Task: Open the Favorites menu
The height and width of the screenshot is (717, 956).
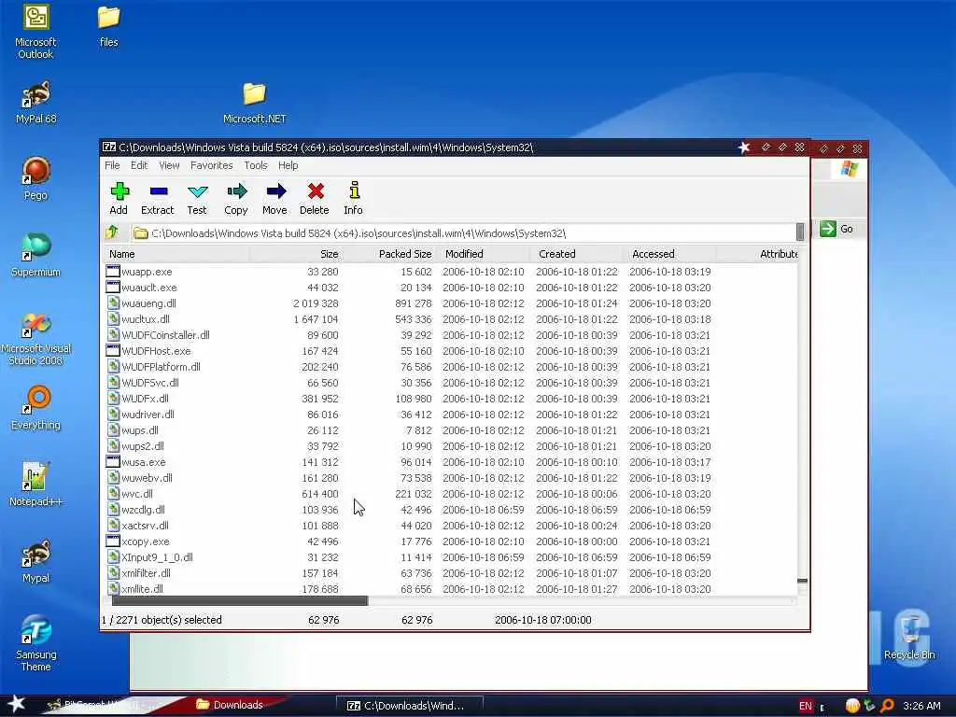Action: coord(212,165)
